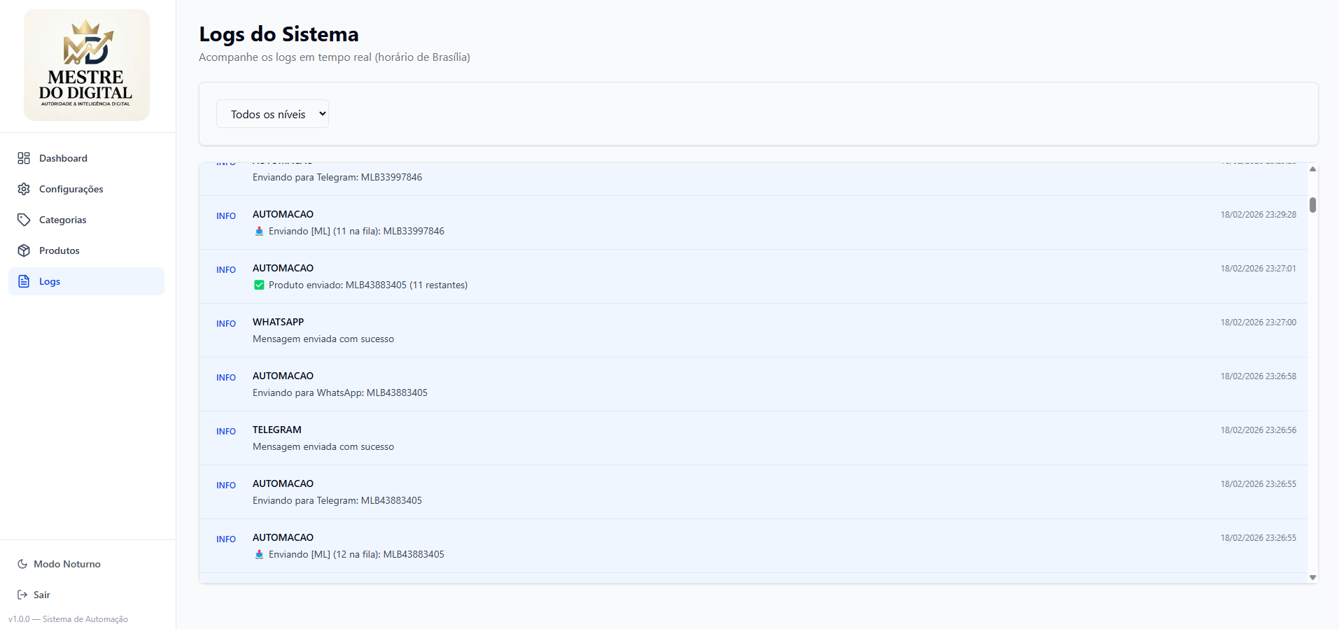1339x629 pixels.
Task: Click the Categorias tag icon
Action: point(24,220)
